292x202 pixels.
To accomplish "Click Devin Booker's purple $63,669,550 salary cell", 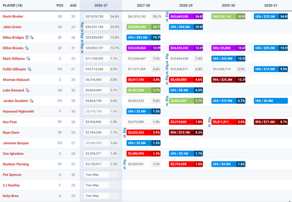I will [186, 16].
